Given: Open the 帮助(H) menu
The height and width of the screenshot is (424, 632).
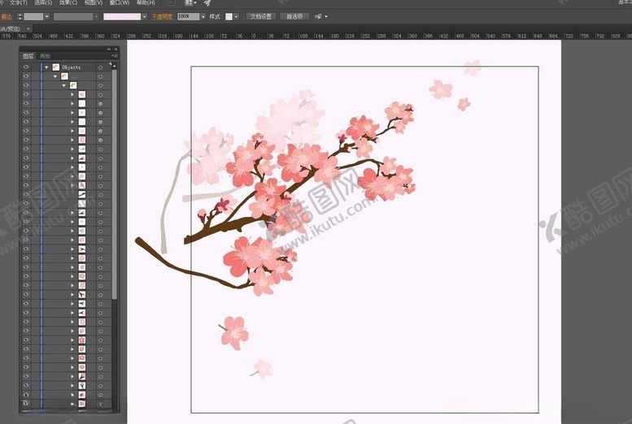Looking at the screenshot, I should coord(146,2).
